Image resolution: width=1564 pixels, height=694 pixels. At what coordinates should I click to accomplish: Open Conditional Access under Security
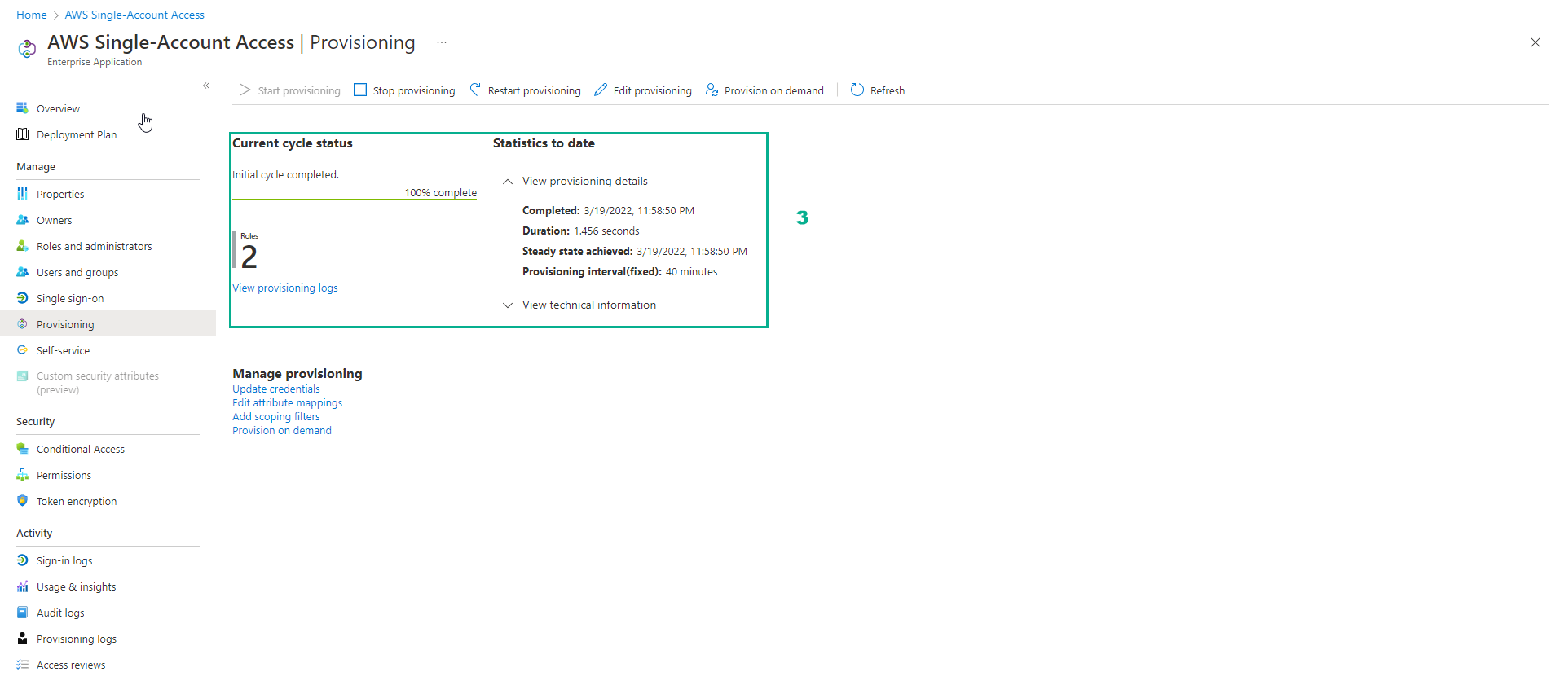pyautogui.click(x=81, y=449)
